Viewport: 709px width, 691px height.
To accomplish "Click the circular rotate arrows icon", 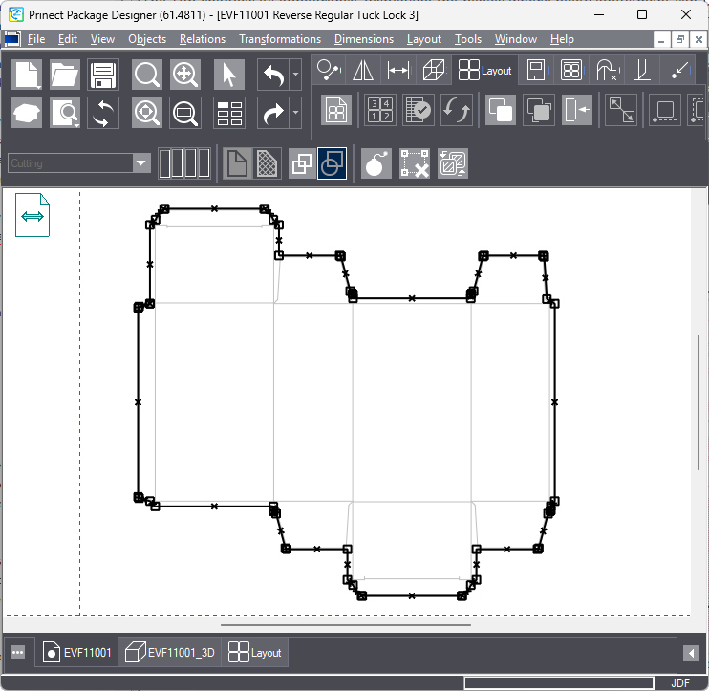I will 103,112.
